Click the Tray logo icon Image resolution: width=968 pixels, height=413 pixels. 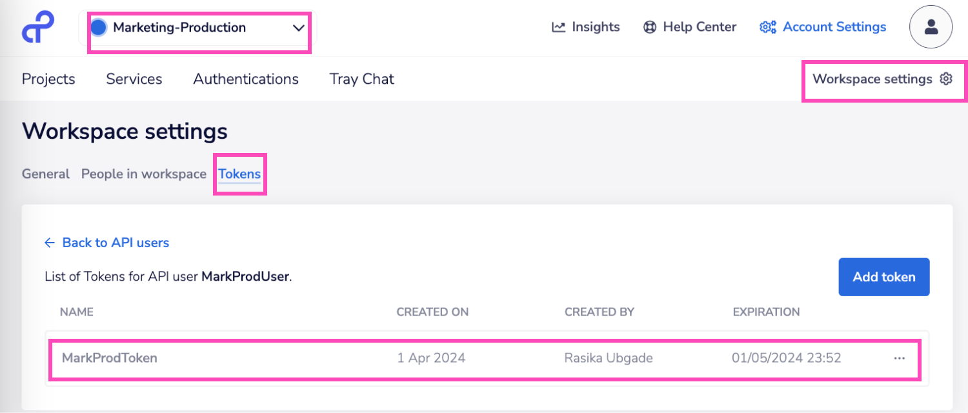tap(37, 27)
